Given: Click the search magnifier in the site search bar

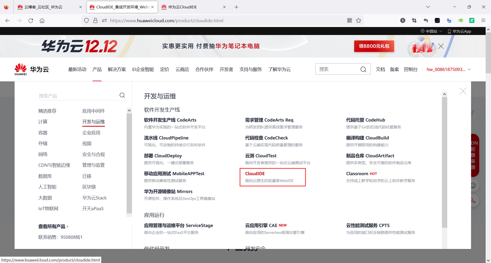Looking at the screenshot, I should pos(363,69).
